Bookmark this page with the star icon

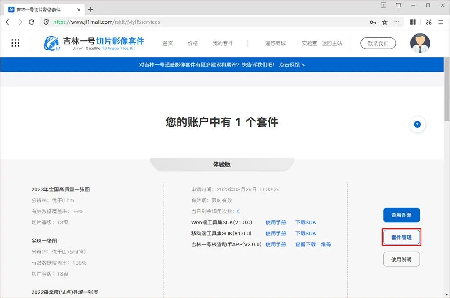(385, 22)
